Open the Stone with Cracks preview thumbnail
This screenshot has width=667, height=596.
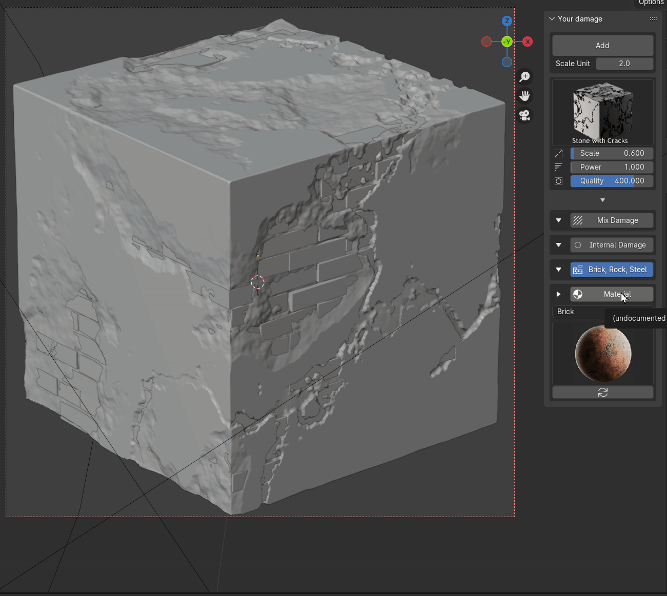[602, 112]
